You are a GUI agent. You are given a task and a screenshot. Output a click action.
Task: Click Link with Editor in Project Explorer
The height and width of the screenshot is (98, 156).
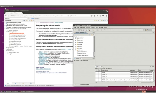click(92, 35)
